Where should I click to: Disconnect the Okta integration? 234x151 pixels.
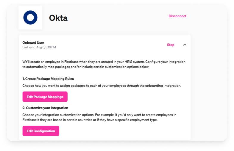click(x=177, y=16)
